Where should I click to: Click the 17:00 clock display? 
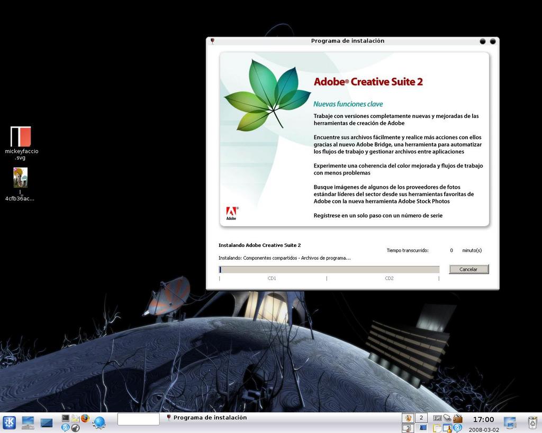point(483,420)
